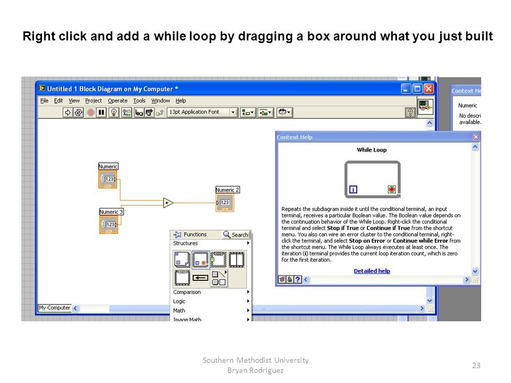Click the While Loop iteration terminal in help
The width and height of the screenshot is (511, 383).
tap(353, 189)
